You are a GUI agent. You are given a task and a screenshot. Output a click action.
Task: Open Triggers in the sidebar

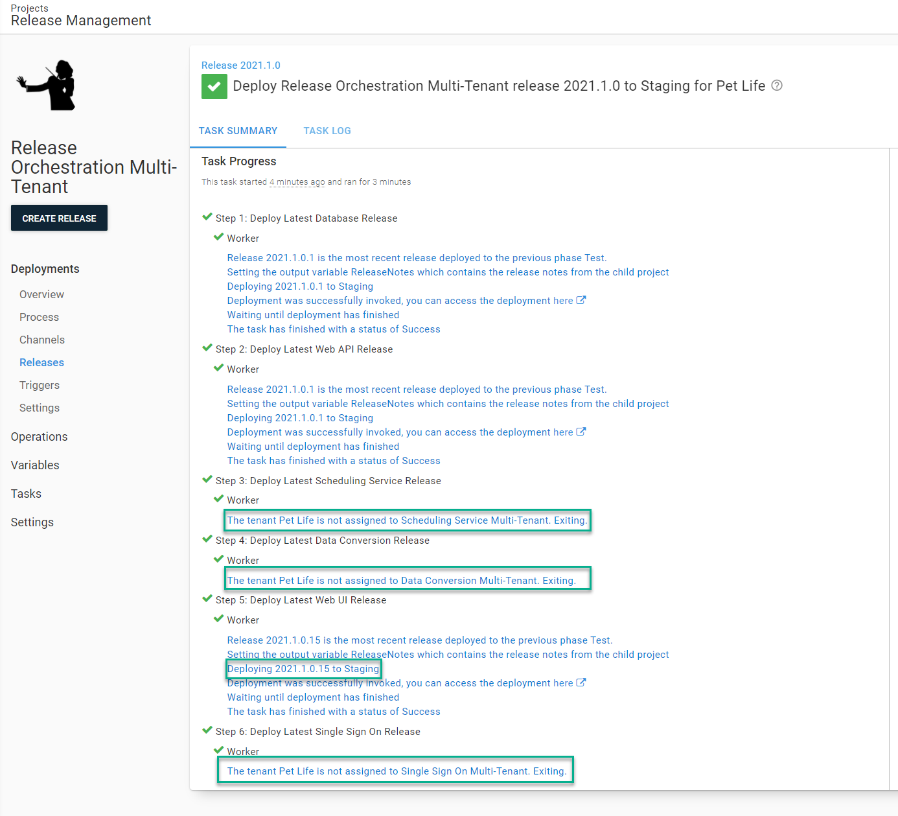coord(40,385)
